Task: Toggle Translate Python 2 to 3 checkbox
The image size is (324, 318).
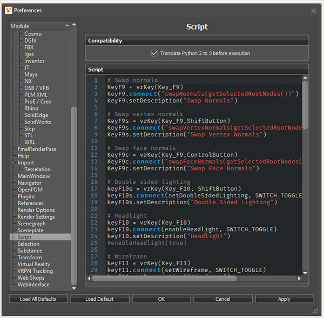Action: (154, 53)
